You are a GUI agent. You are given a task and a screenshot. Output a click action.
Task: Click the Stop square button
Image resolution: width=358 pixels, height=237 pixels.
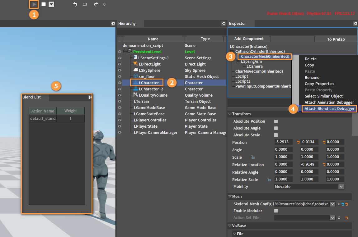point(44,4)
